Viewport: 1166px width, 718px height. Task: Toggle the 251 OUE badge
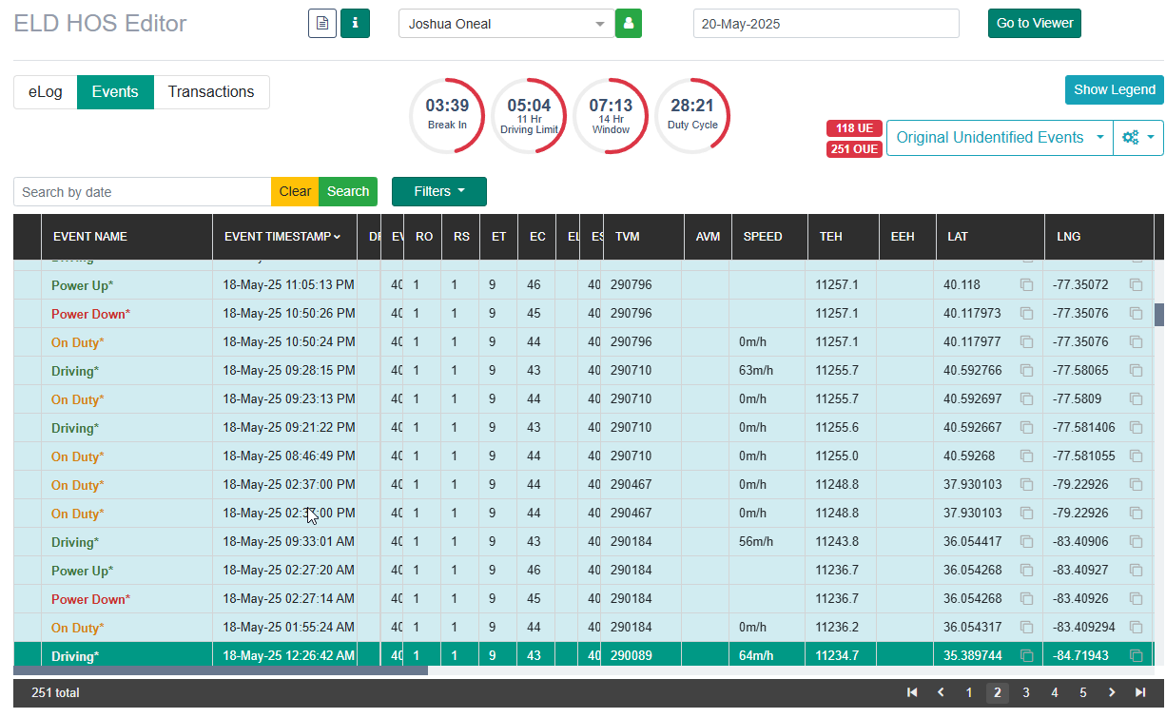(x=854, y=148)
